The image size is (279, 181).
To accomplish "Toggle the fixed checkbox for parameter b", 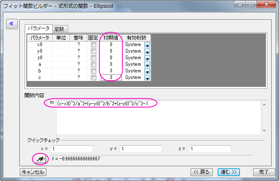I will (x=93, y=71).
